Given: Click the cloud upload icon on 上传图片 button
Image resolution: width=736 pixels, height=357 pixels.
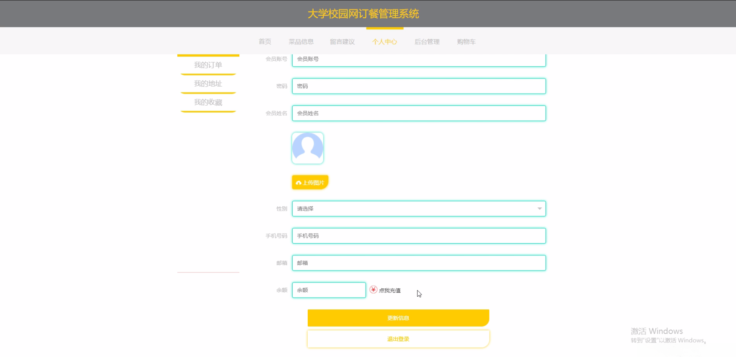Looking at the screenshot, I should click(299, 182).
